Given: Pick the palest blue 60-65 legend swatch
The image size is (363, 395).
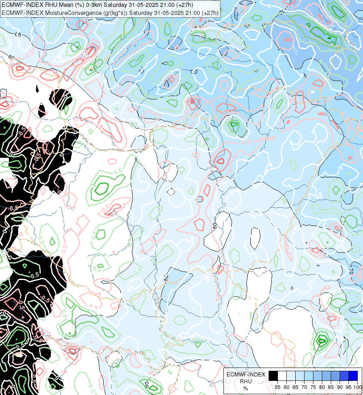Looking at the screenshot, I should tap(291, 376).
